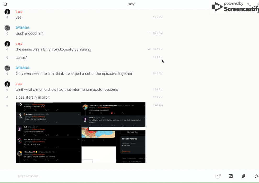Viewport: 259px width, 183px height.
Task: Click the Screencastify logo overlay
Action: (235, 7)
